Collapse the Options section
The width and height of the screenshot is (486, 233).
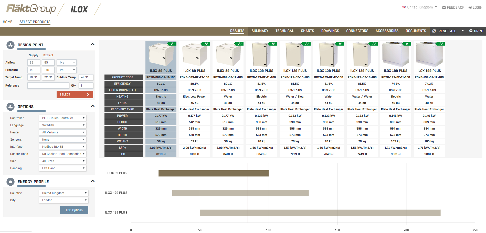pos(93,106)
